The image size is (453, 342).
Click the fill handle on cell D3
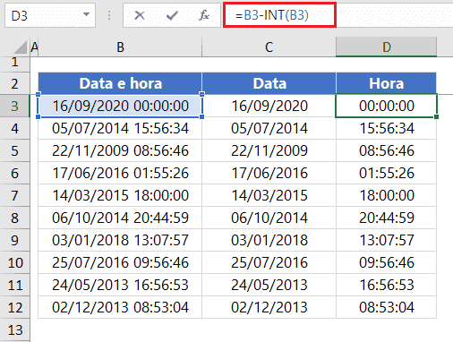coord(437,117)
